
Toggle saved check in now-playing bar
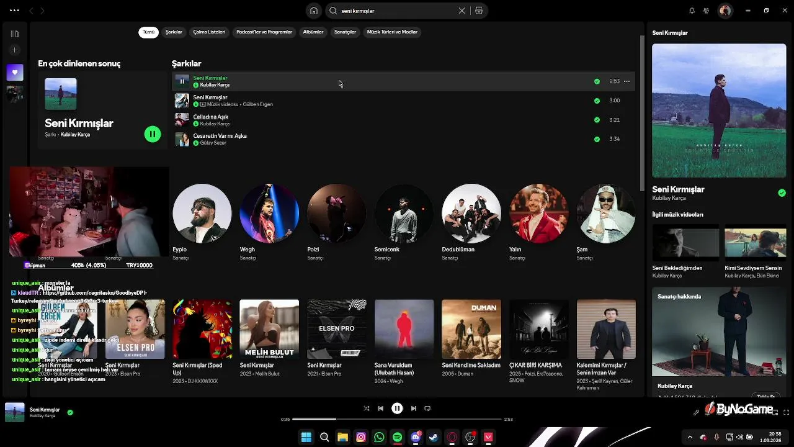point(70,412)
